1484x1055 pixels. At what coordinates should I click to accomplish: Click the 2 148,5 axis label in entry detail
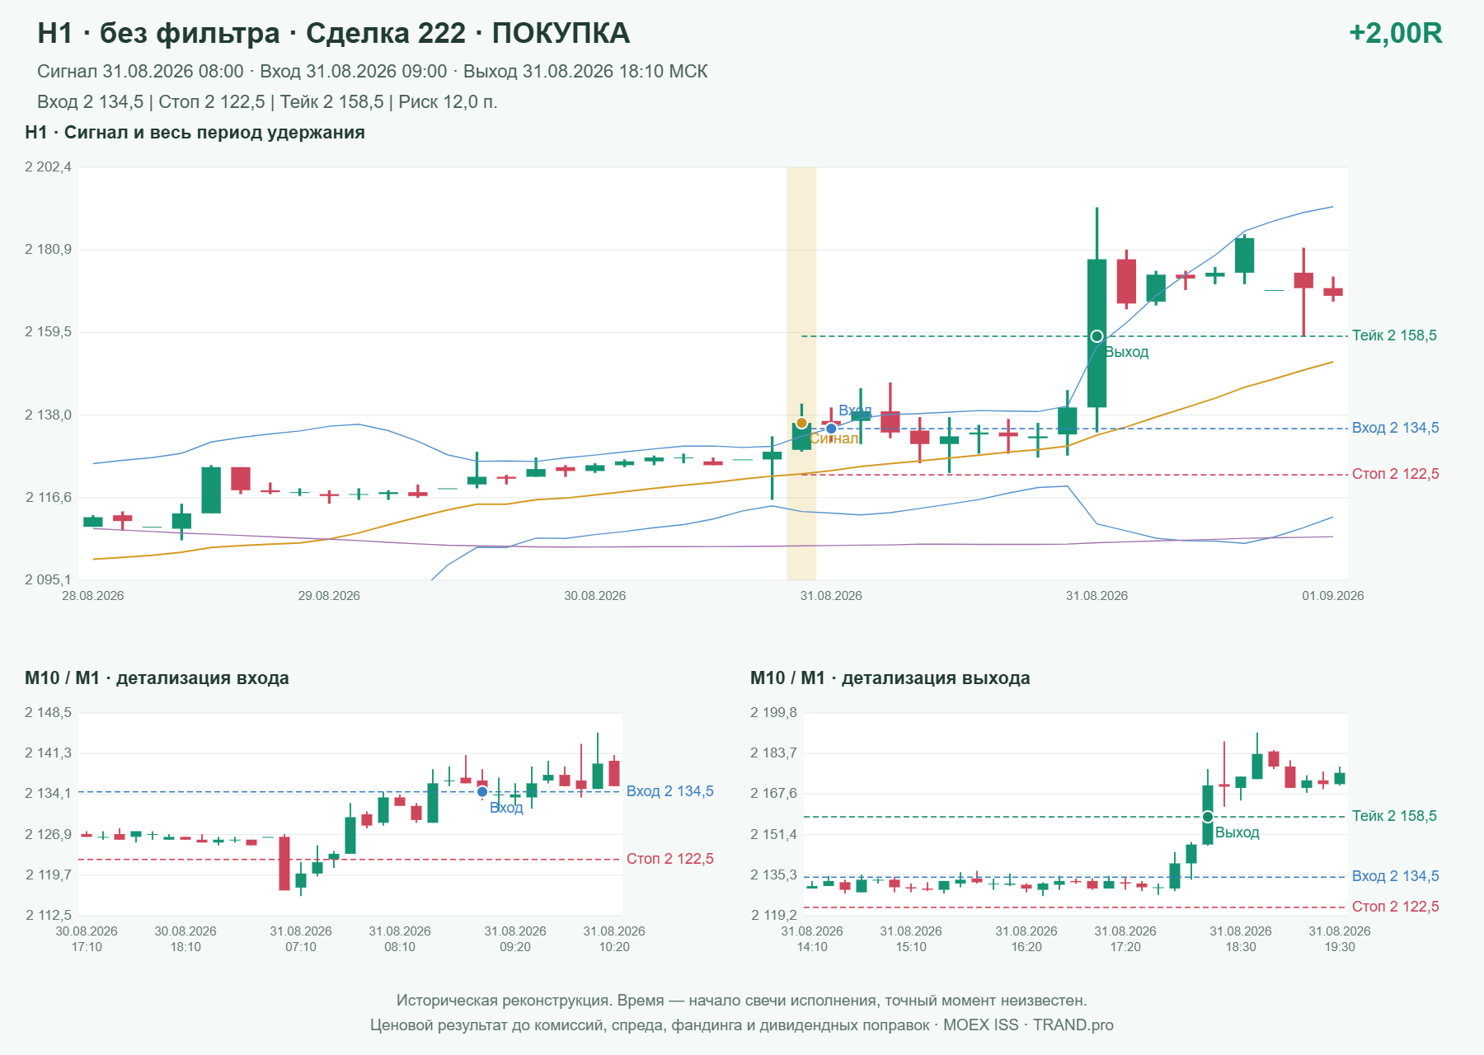click(48, 713)
